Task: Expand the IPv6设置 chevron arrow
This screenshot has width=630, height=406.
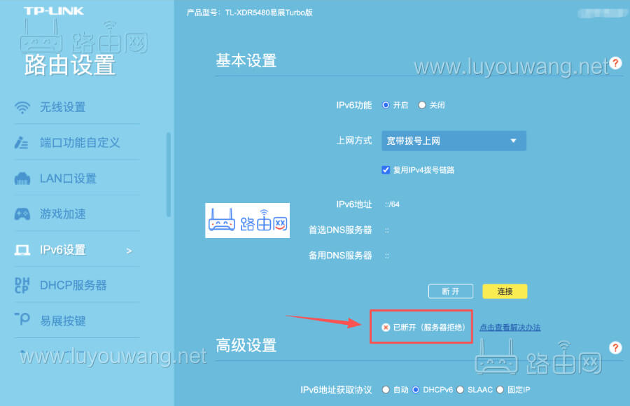Action: pyautogui.click(x=129, y=250)
